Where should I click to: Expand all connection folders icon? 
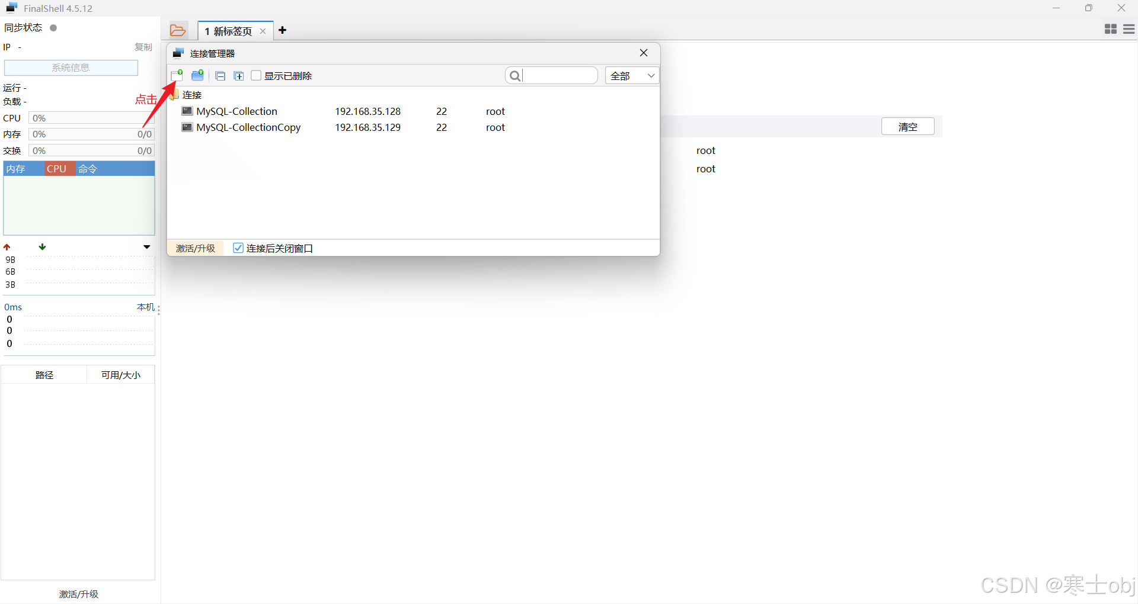(x=238, y=76)
